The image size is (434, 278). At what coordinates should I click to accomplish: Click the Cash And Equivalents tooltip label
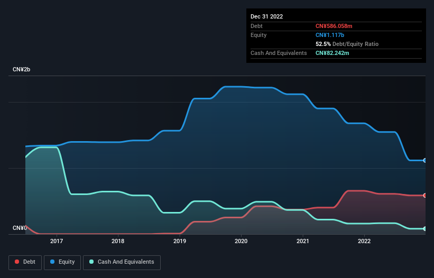279,53
